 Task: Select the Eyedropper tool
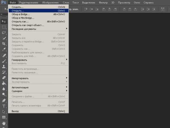(4, 49)
